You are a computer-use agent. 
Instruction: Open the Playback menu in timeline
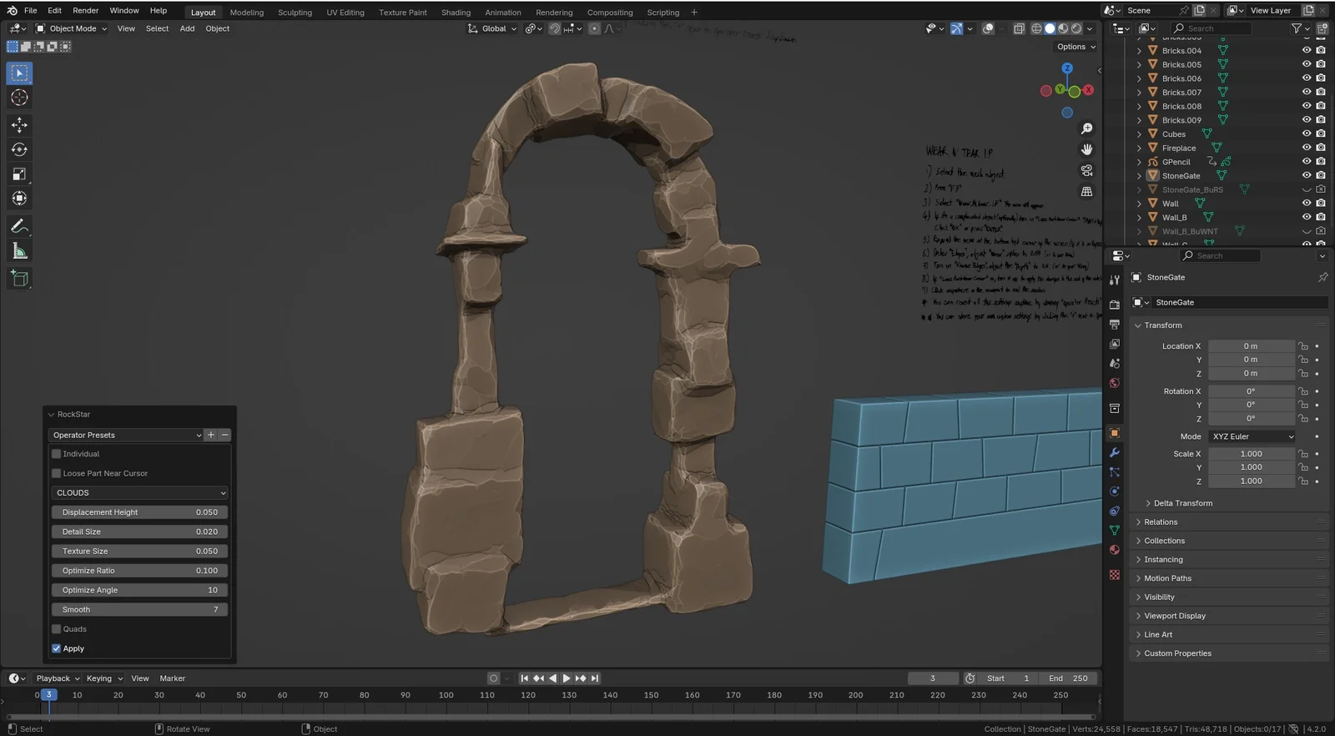coord(57,678)
